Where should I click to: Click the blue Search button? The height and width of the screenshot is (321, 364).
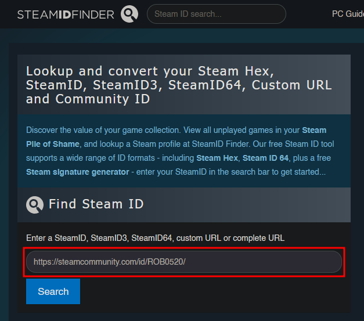[x=53, y=291]
